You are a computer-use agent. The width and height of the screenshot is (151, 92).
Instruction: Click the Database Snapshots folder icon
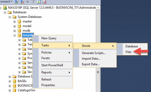14,76
